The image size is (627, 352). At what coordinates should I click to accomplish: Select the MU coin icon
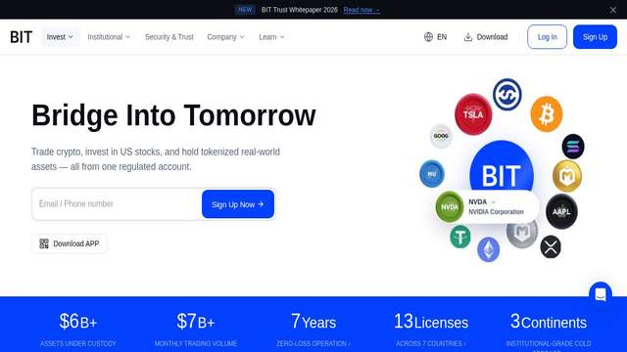coord(431,174)
